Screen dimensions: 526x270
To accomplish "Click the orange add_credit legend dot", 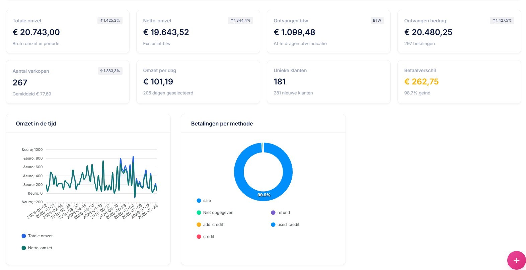I will click(x=199, y=225).
